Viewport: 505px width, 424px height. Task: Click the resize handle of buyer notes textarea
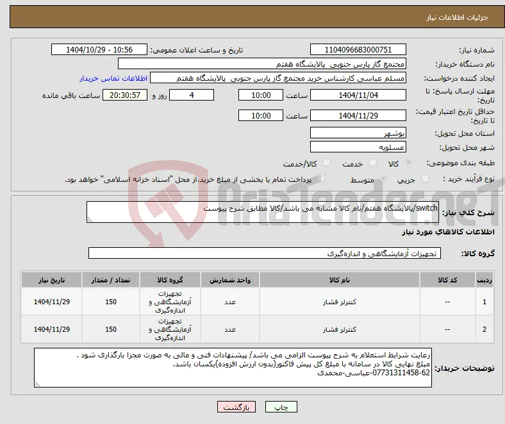coord(37,384)
